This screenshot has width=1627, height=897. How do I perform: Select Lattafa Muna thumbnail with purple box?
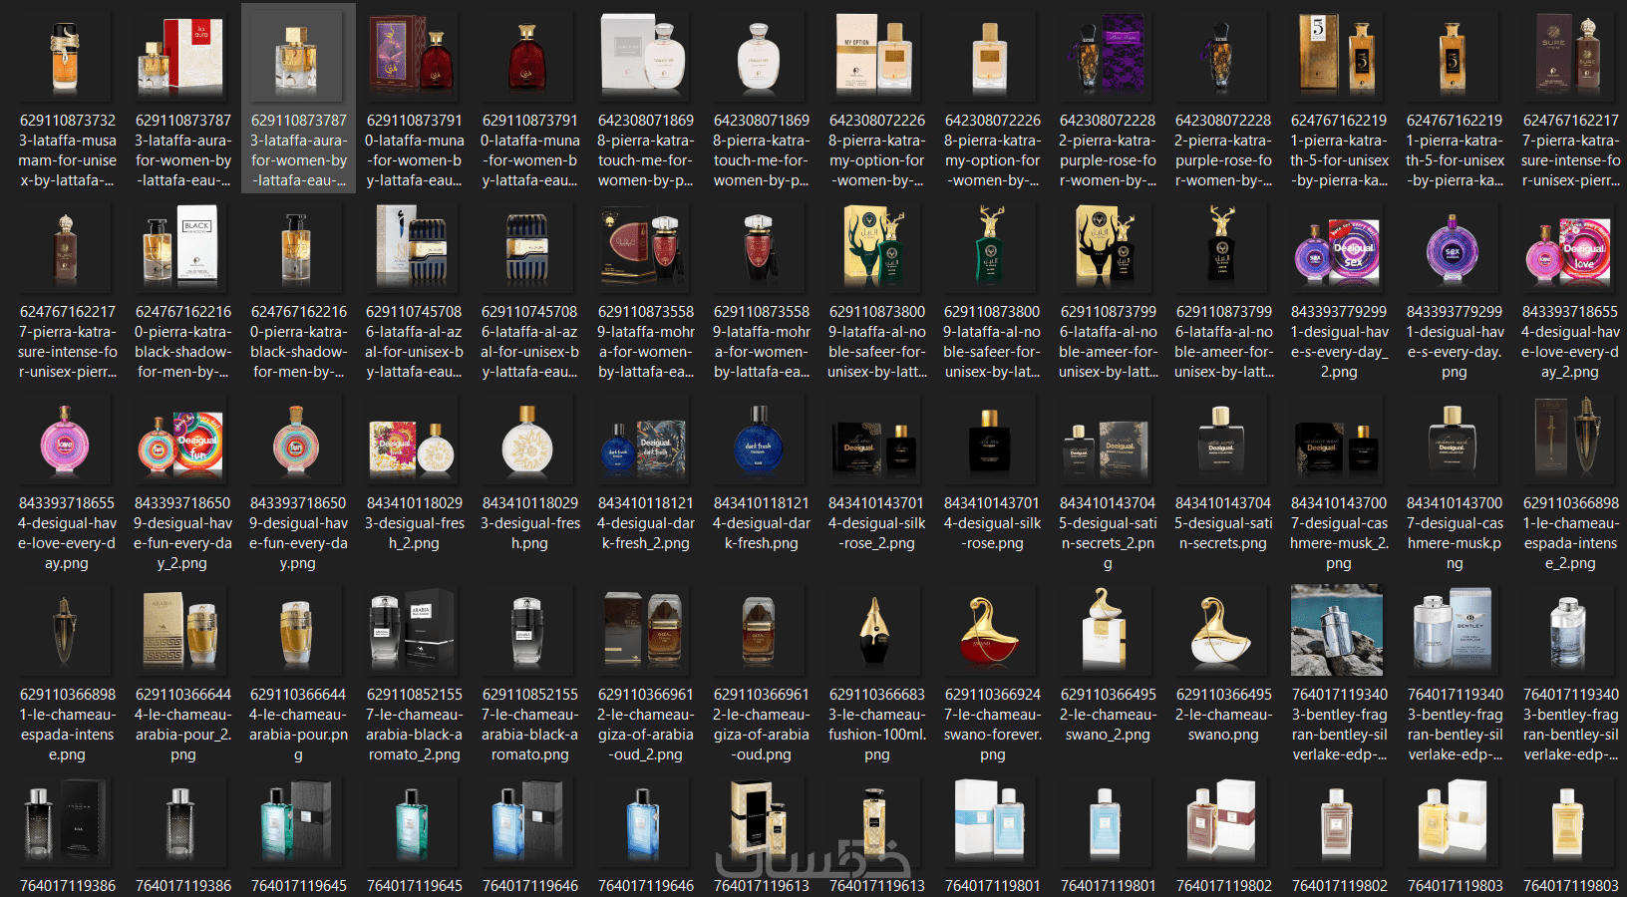click(x=414, y=56)
